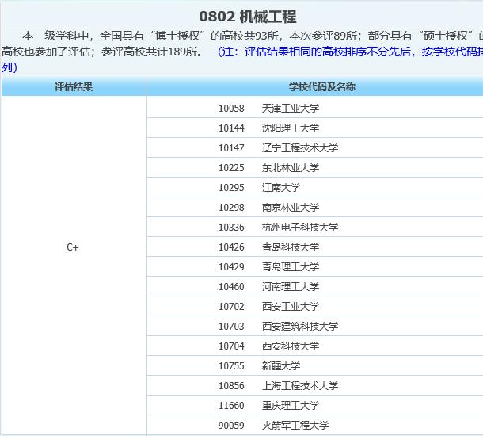This screenshot has height=436, width=483.
Task: Select row 10147 辽宁工程技术大学
Action: coord(315,147)
